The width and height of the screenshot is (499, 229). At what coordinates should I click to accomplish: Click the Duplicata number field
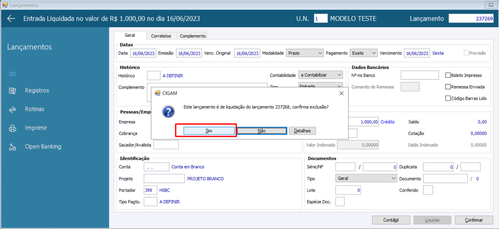click(438, 167)
